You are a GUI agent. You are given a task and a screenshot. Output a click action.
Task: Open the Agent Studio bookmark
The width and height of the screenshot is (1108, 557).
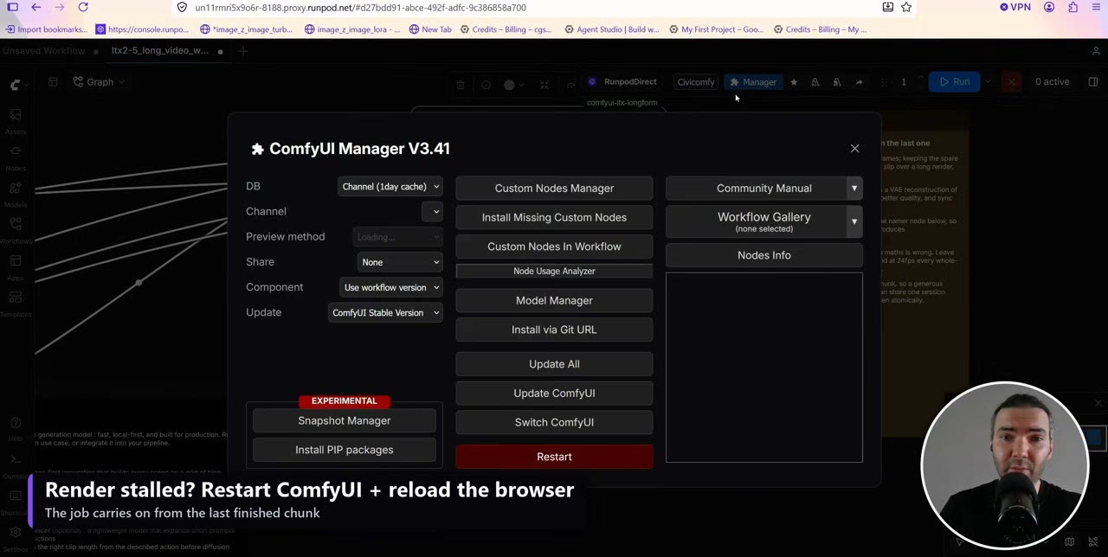(x=611, y=29)
